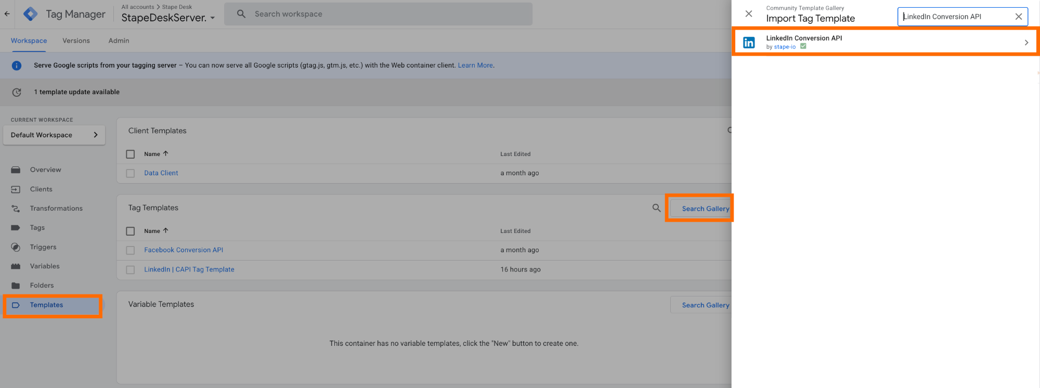Screen dimensions: 1040x388
Task: Click Last Edited header in Client Templates
Action: pos(515,154)
